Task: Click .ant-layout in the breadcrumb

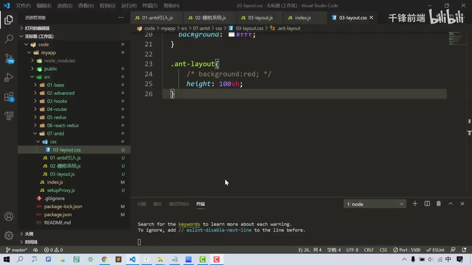Action: (289, 28)
